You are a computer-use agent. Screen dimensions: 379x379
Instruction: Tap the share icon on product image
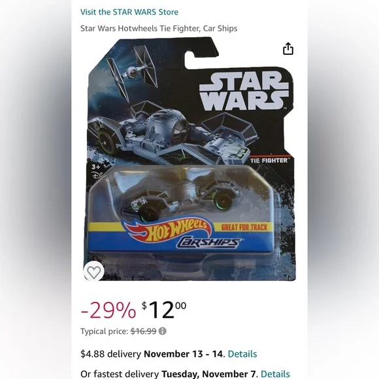click(x=288, y=48)
